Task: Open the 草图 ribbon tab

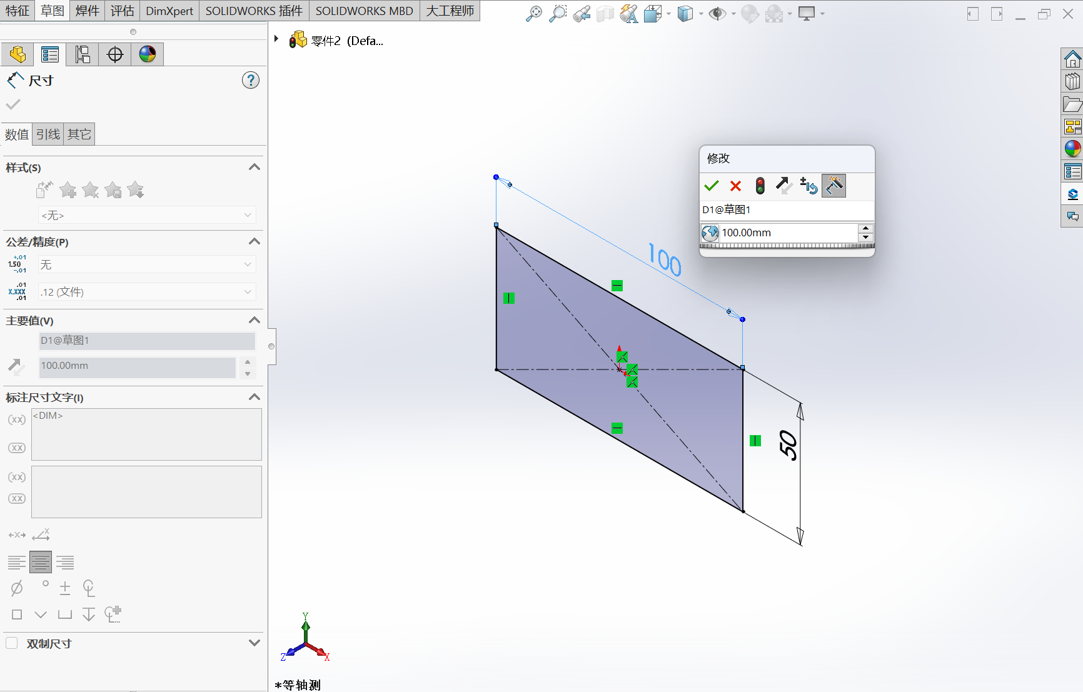Action: tap(53, 11)
